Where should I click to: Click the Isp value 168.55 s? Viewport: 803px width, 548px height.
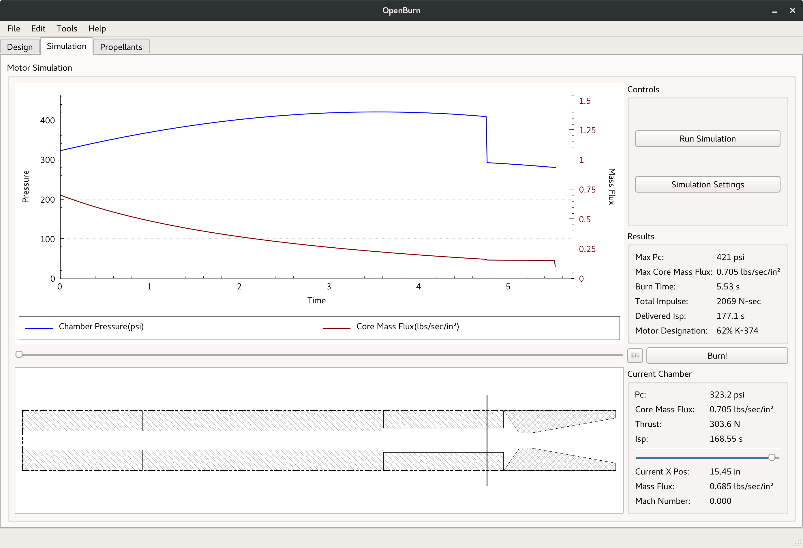726,439
